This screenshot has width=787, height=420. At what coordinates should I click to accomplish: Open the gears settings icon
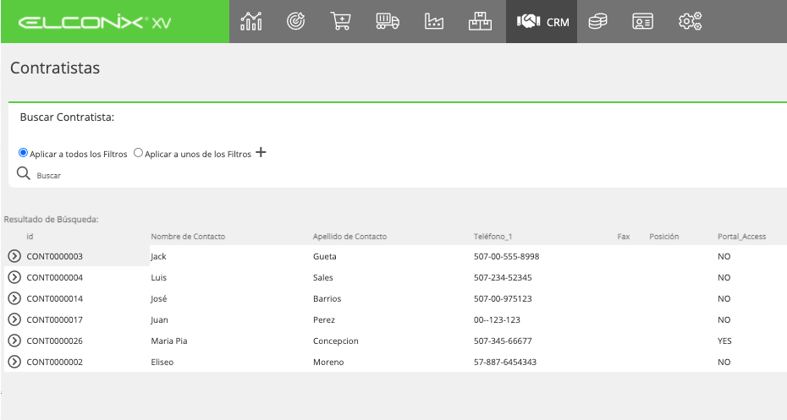click(691, 21)
